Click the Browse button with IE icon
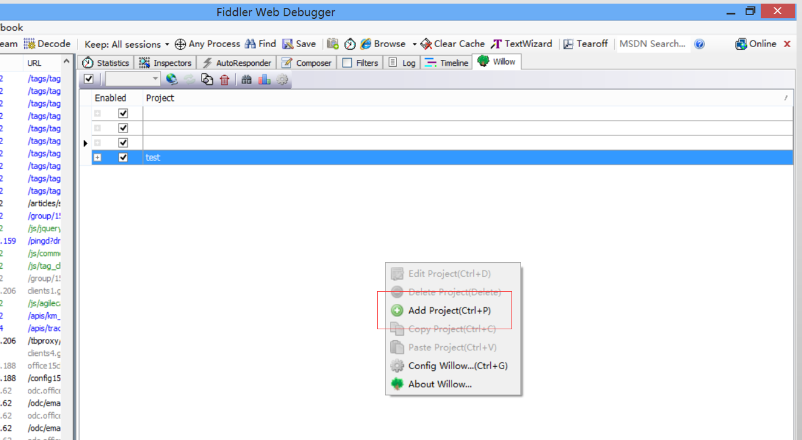Viewport: 802px width, 440px height. pyautogui.click(x=383, y=44)
